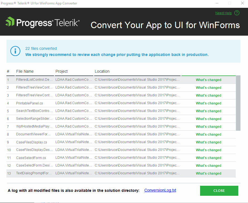
Task: View What's changed for PrintablePanel.cs
Action: click(x=208, y=103)
